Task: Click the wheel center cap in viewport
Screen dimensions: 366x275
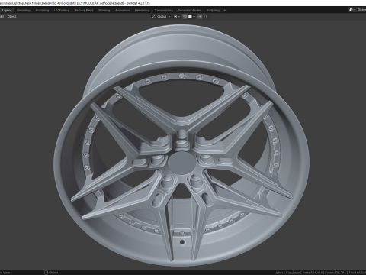Action: (181, 163)
